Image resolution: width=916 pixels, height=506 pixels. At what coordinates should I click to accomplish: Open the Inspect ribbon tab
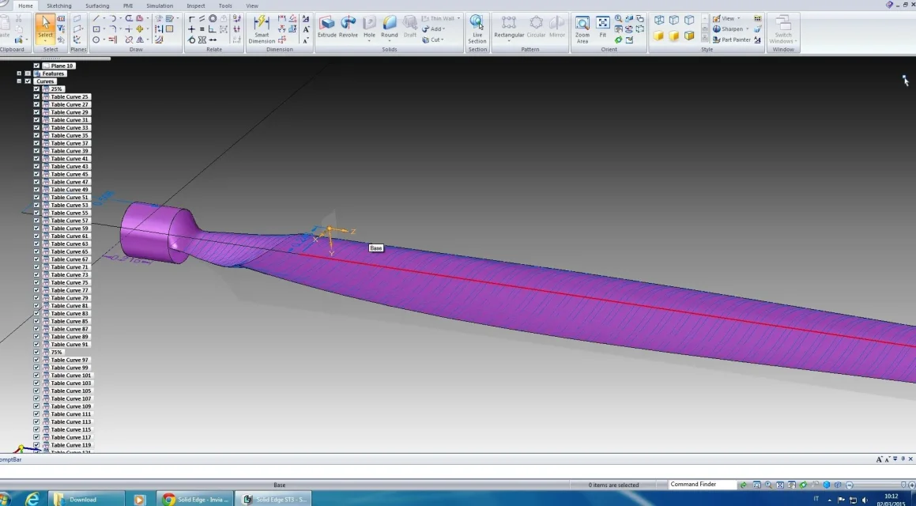point(195,6)
